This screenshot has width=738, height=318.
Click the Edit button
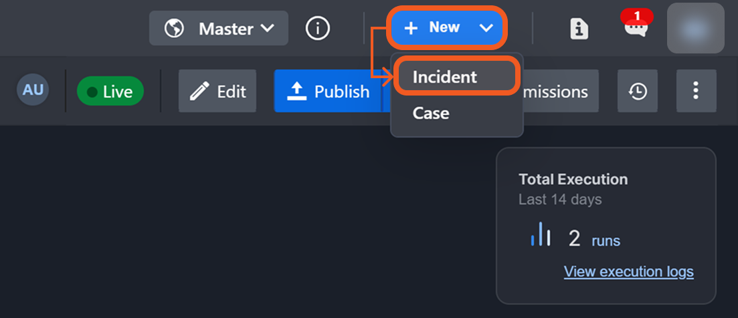[x=217, y=92]
